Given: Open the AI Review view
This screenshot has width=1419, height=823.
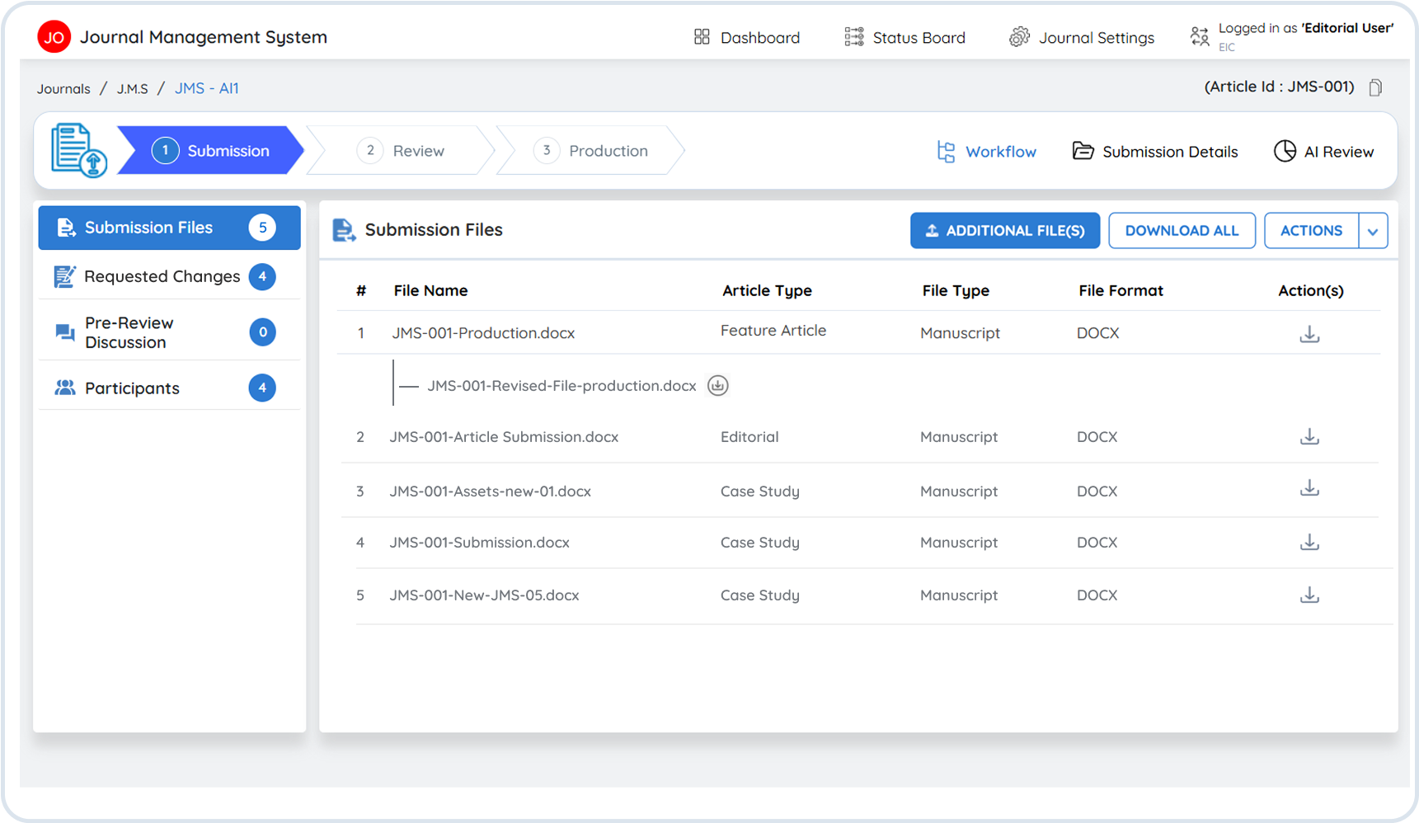Looking at the screenshot, I should click(x=1323, y=152).
